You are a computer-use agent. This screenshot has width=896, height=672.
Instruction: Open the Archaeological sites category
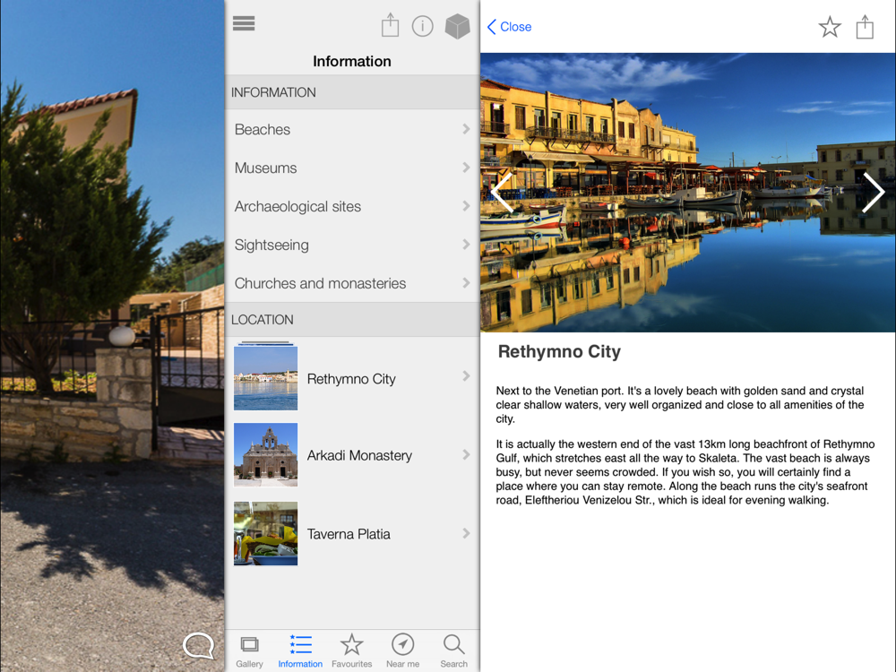352,206
